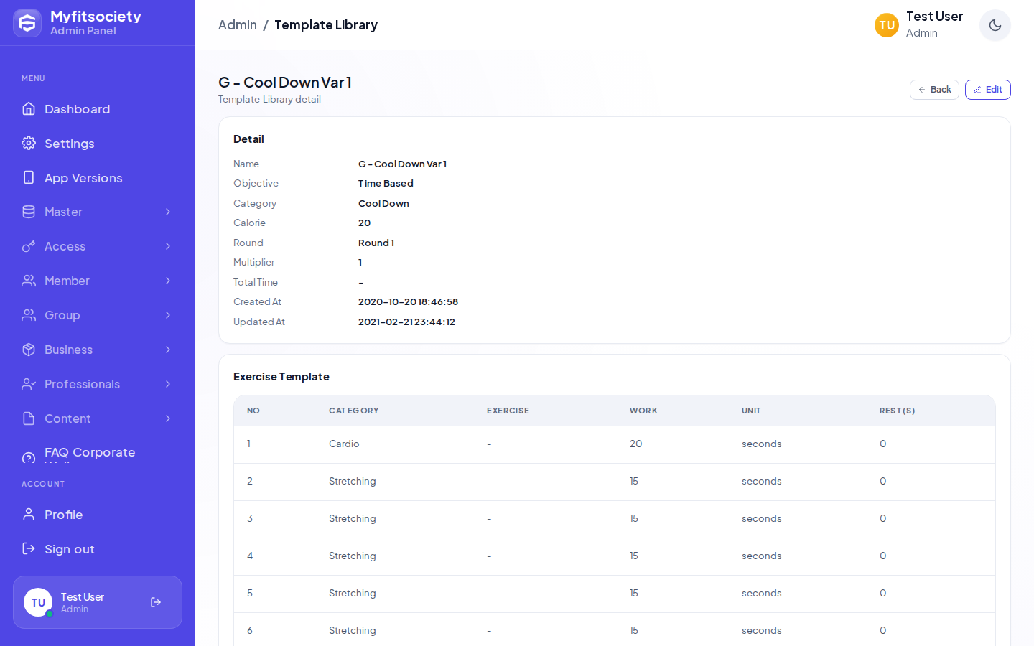This screenshot has height=646, width=1034.
Task: Click the Profile person icon
Action: (29, 514)
